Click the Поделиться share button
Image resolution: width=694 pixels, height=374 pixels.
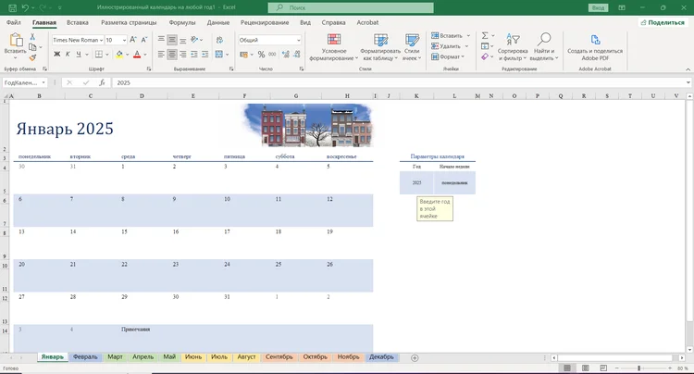(663, 22)
